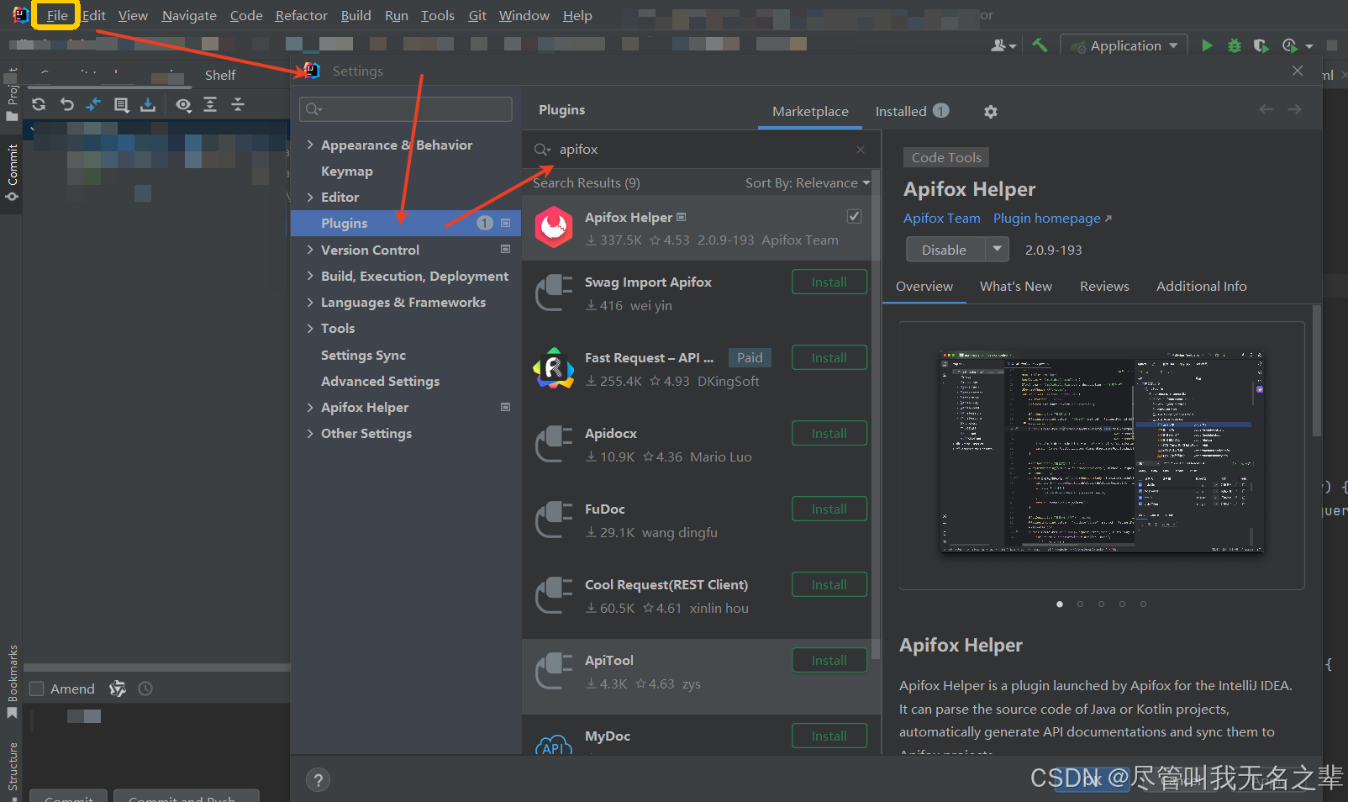Toggle the Apifox Helper enabled checkbox
The image size is (1348, 802).
pyautogui.click(x=854, y=217)
